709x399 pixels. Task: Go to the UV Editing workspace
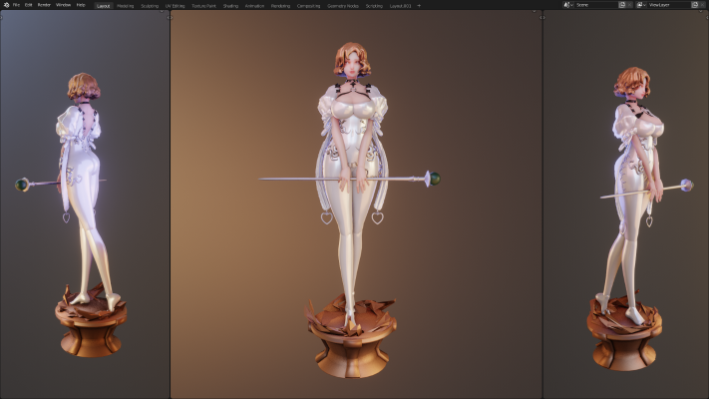tap(176, 5)
